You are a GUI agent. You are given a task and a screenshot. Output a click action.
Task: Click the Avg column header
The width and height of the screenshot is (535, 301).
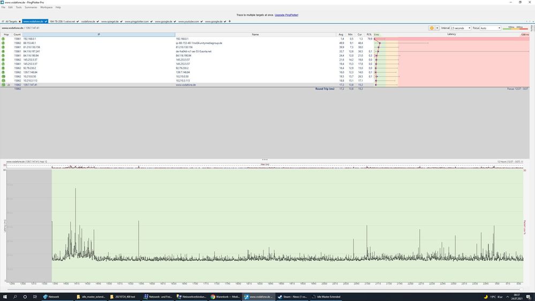[x=341, y=34]
